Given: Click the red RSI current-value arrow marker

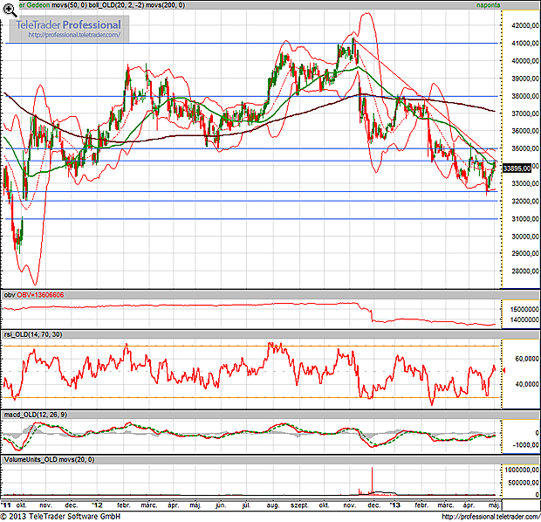Looking at the screenshot, I should click(504, 370).
